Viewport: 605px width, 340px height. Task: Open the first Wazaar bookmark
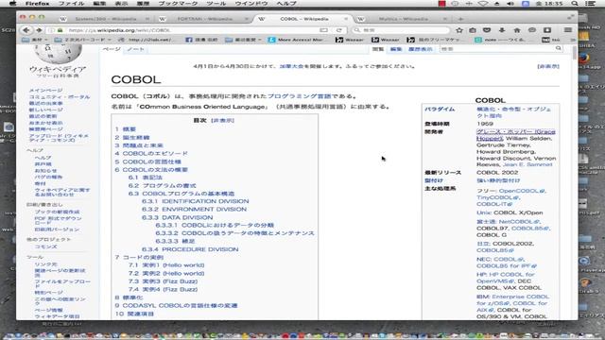(349, 40)
